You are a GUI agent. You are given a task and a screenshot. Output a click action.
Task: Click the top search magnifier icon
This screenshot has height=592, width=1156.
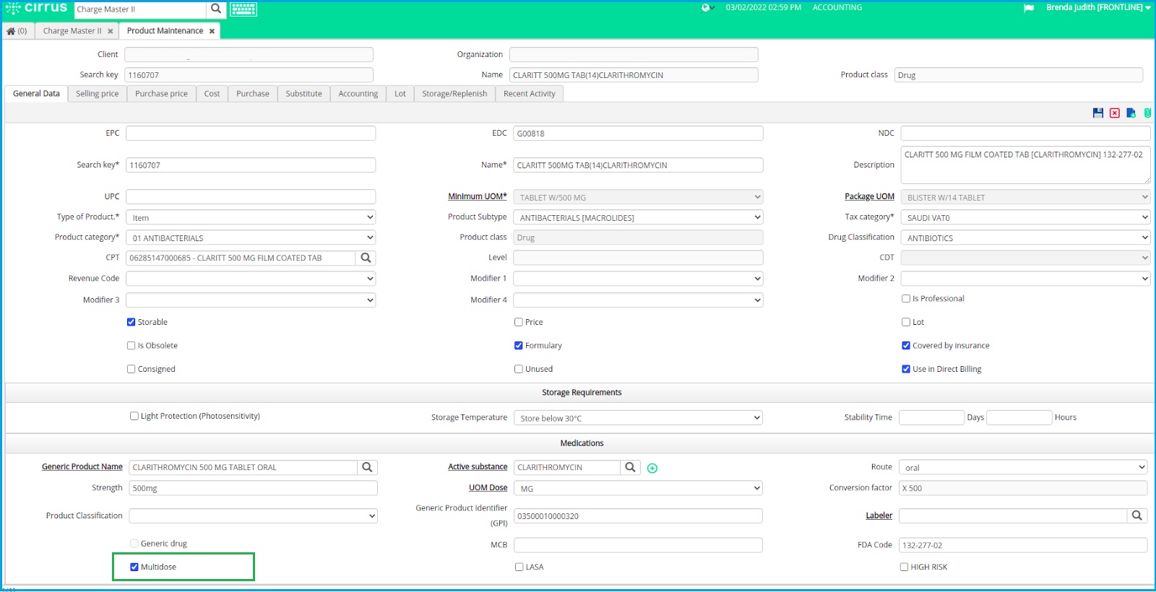216,9
